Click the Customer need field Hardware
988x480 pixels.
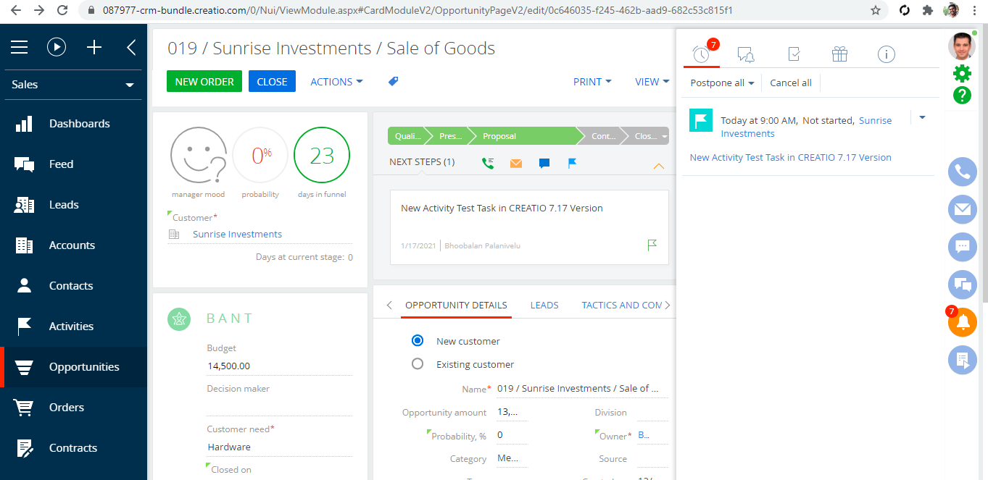(x=279, y=447)
